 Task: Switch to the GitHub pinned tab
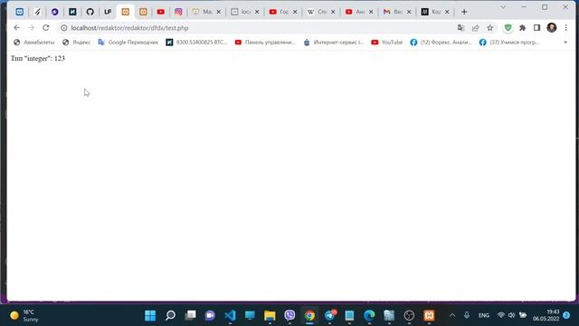click(x=90, y=12)
